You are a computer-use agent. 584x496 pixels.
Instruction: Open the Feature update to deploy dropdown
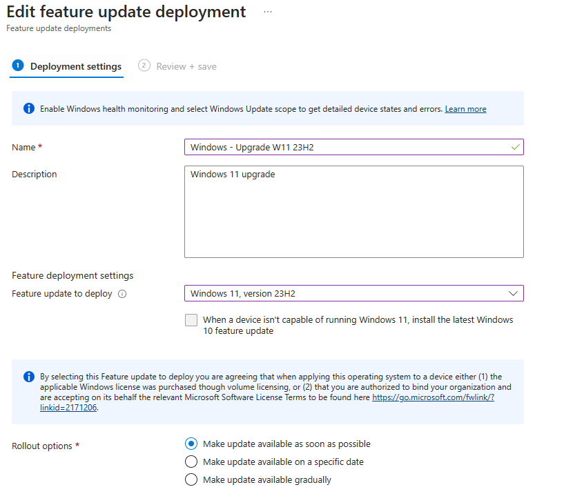click(345, 293)
